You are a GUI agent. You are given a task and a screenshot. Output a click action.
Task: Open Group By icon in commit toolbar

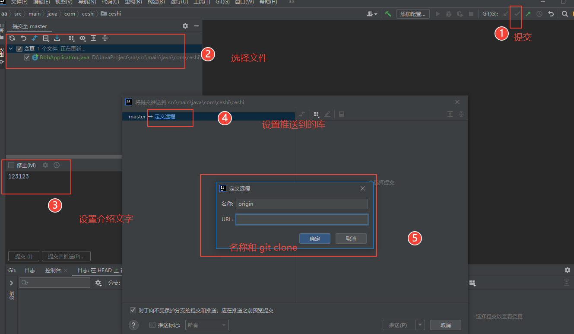click(72, 38)
